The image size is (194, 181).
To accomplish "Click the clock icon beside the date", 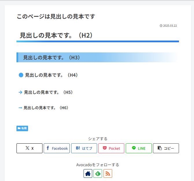I will click(x=161, y=26).
